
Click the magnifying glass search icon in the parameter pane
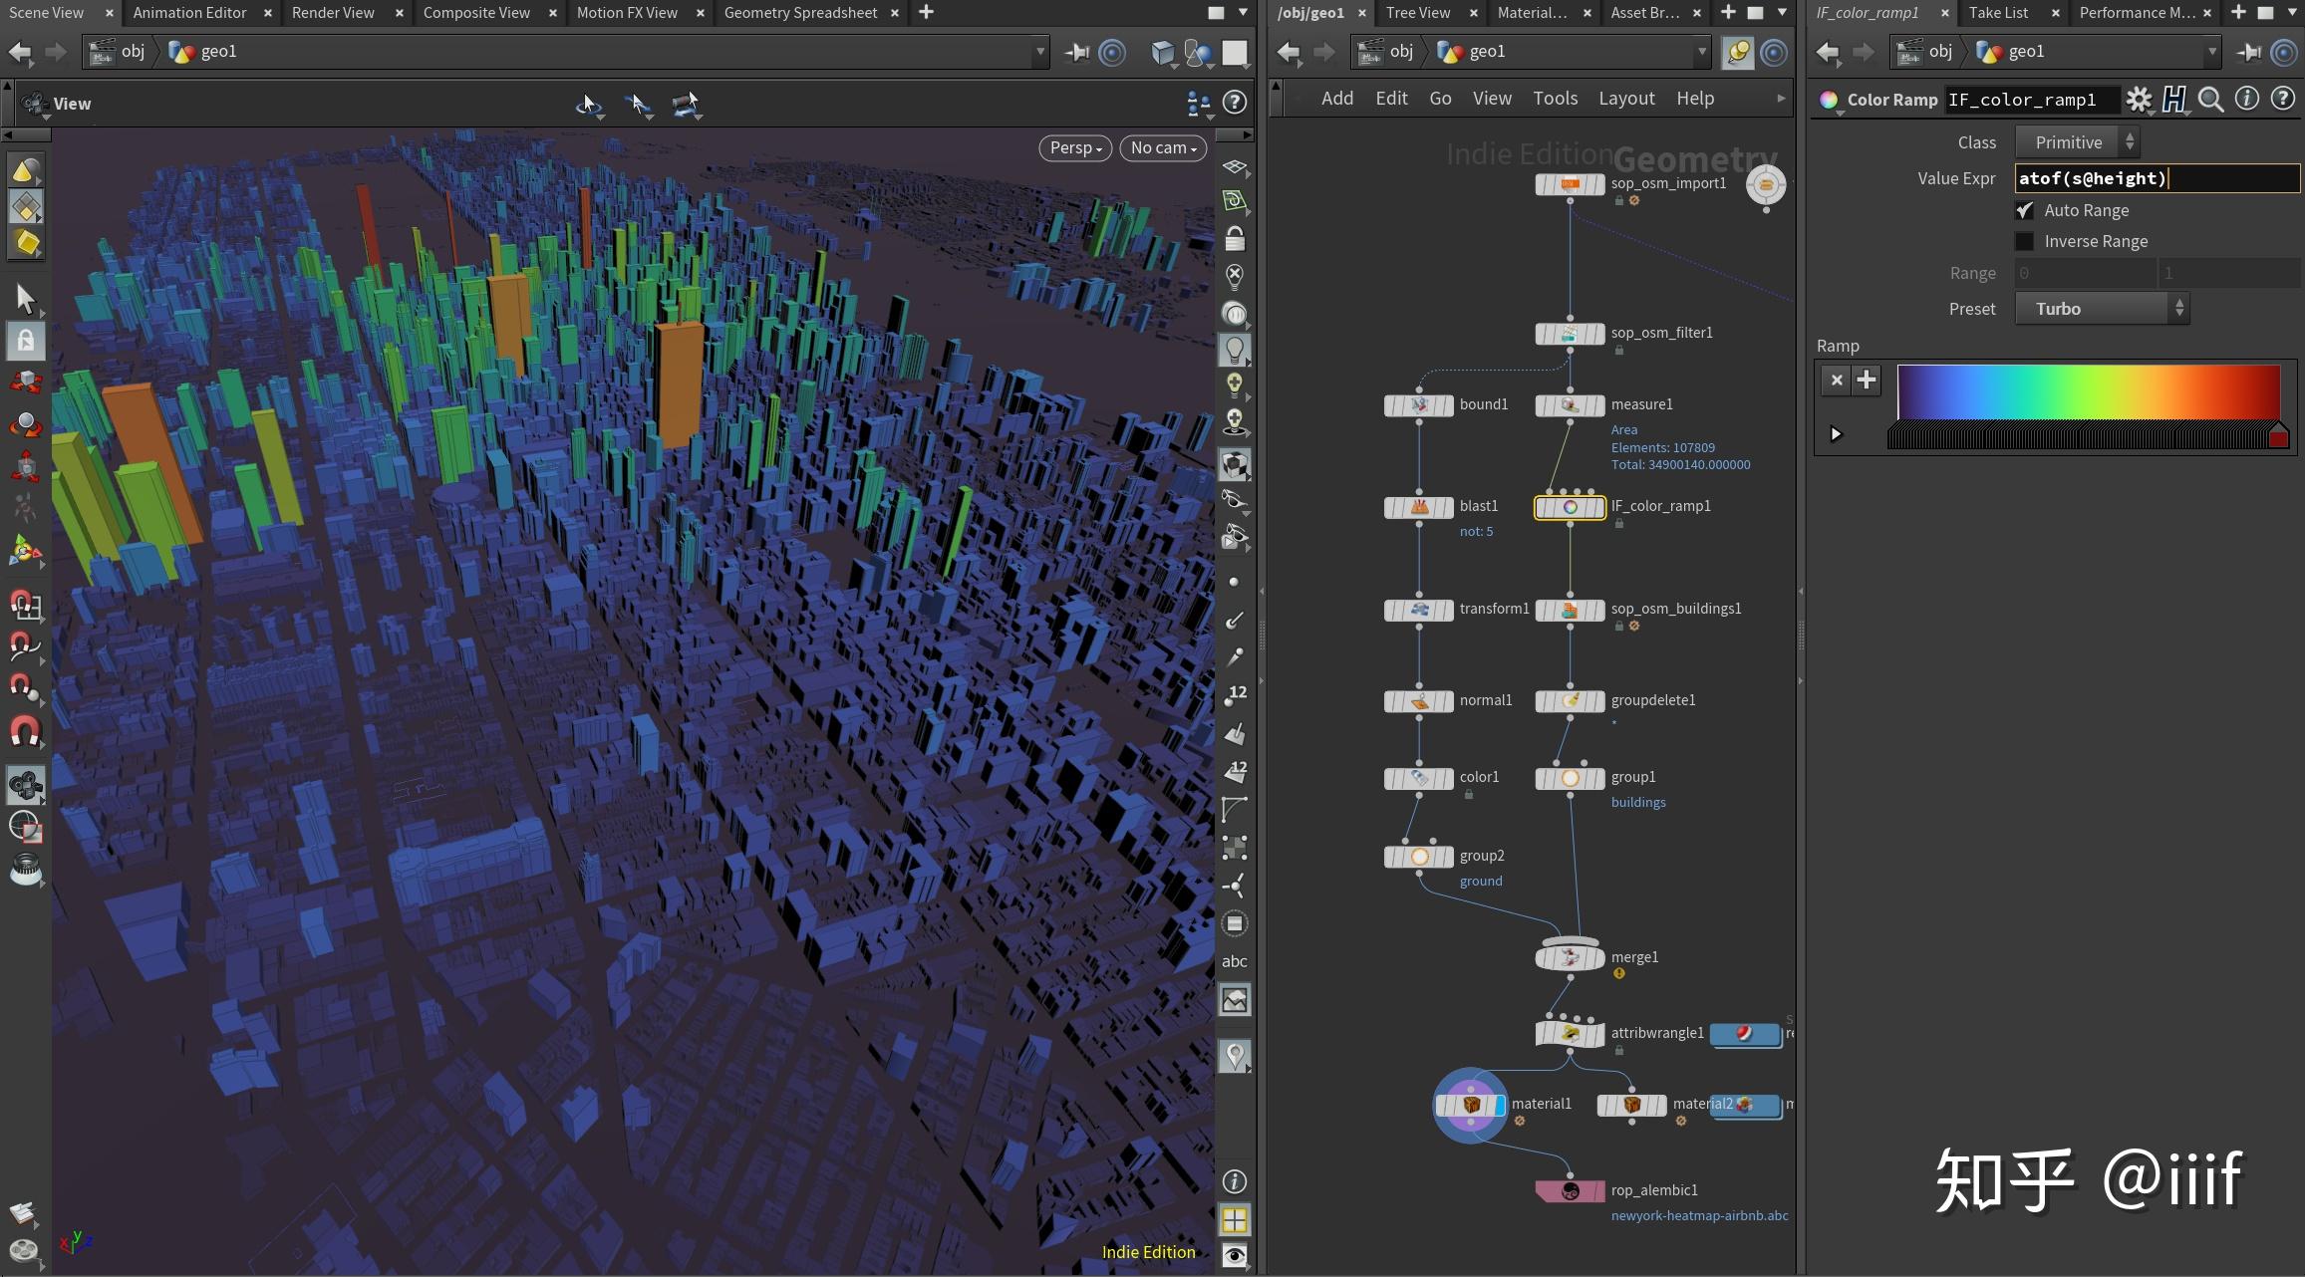(x=2210, y=100)
